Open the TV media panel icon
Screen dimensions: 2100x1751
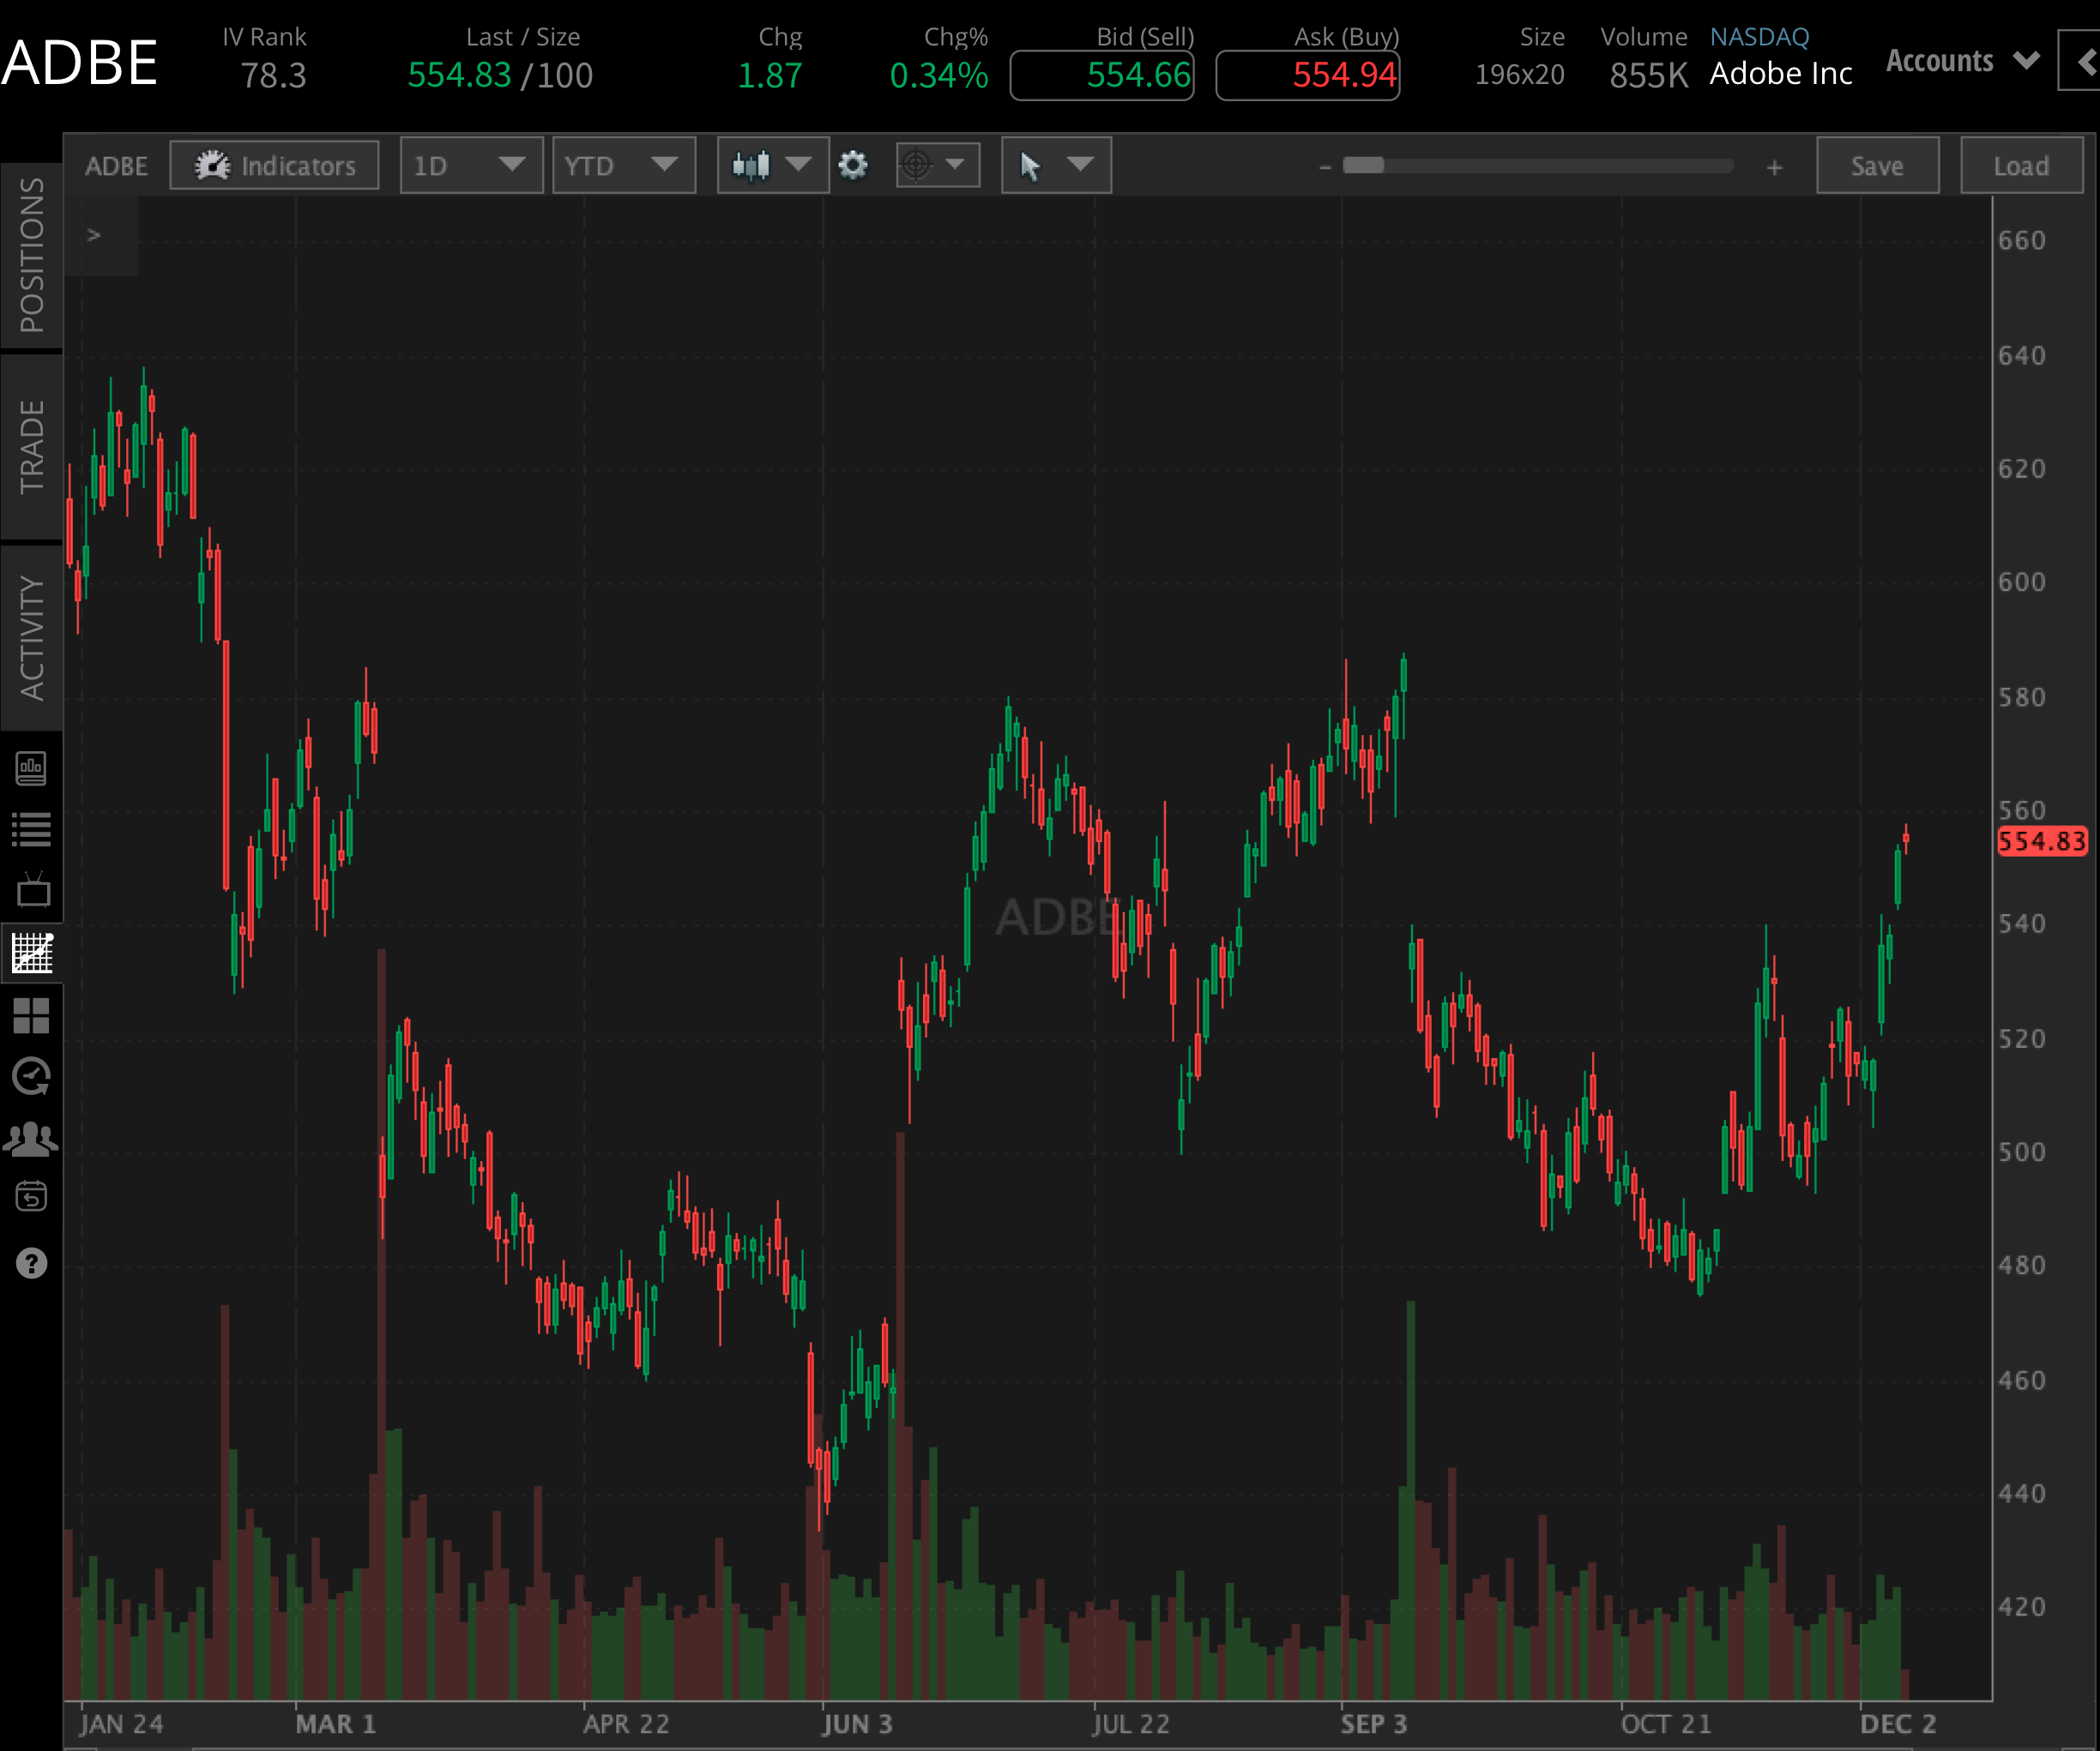point(33,889)
